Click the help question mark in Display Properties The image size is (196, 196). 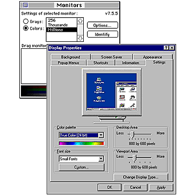[166, 48]
